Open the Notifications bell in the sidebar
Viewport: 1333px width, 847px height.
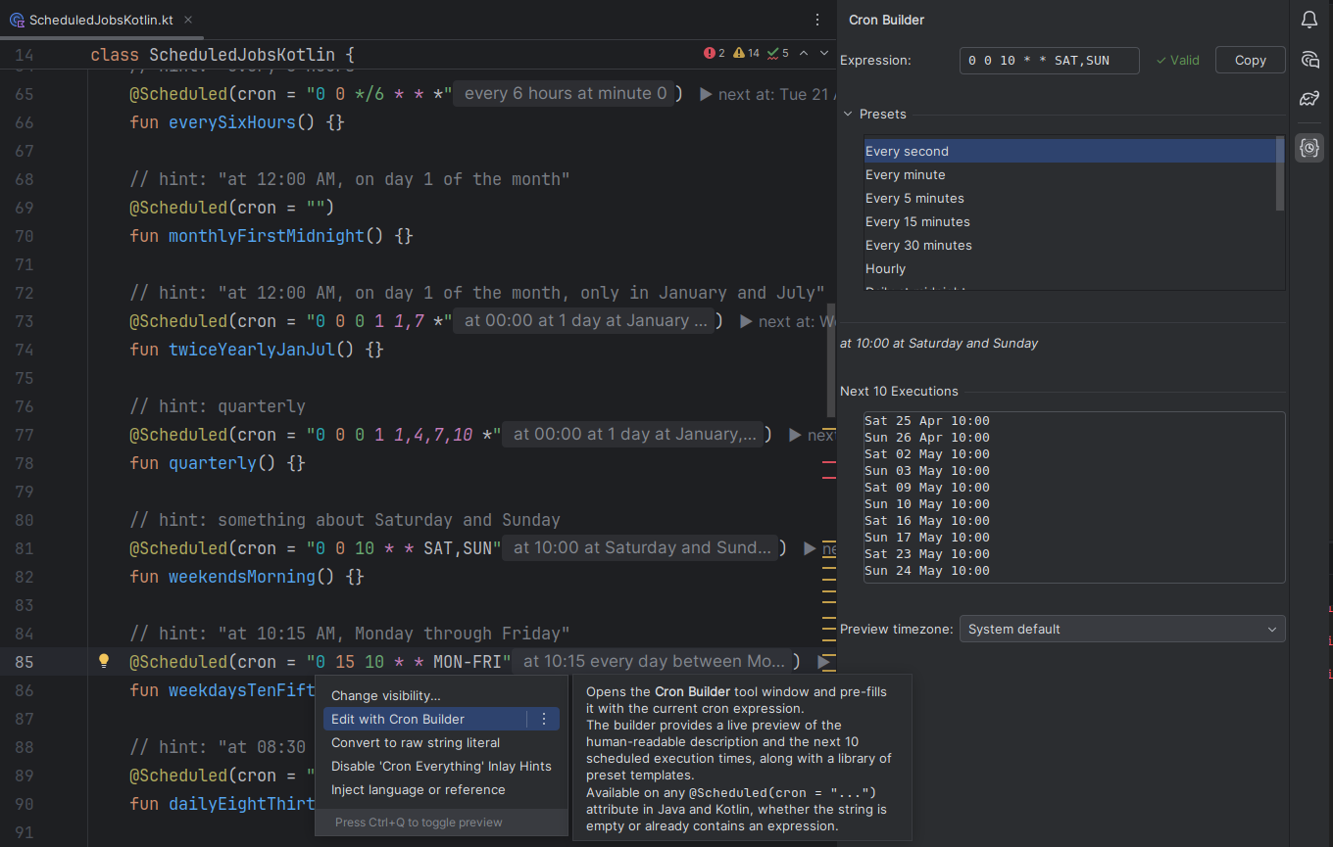(1309, 20)
